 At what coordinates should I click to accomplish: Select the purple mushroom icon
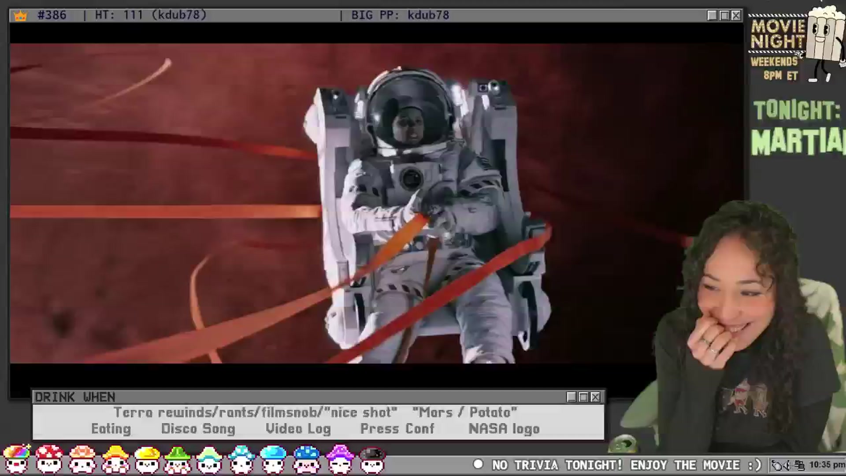pos(340,460)
